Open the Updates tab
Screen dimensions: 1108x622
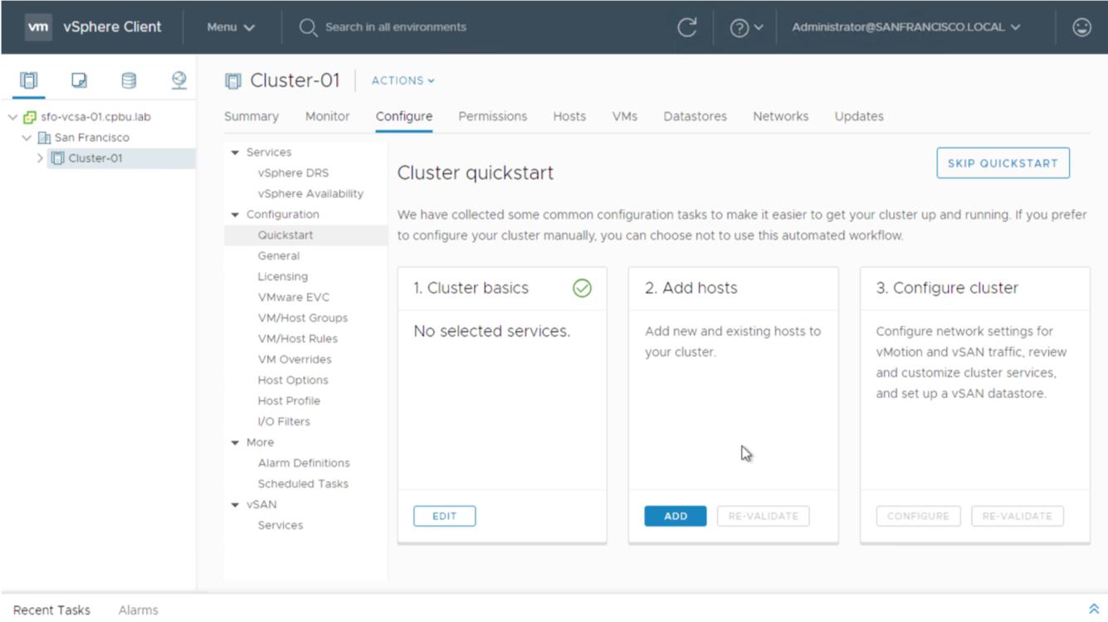pos(859,116)
